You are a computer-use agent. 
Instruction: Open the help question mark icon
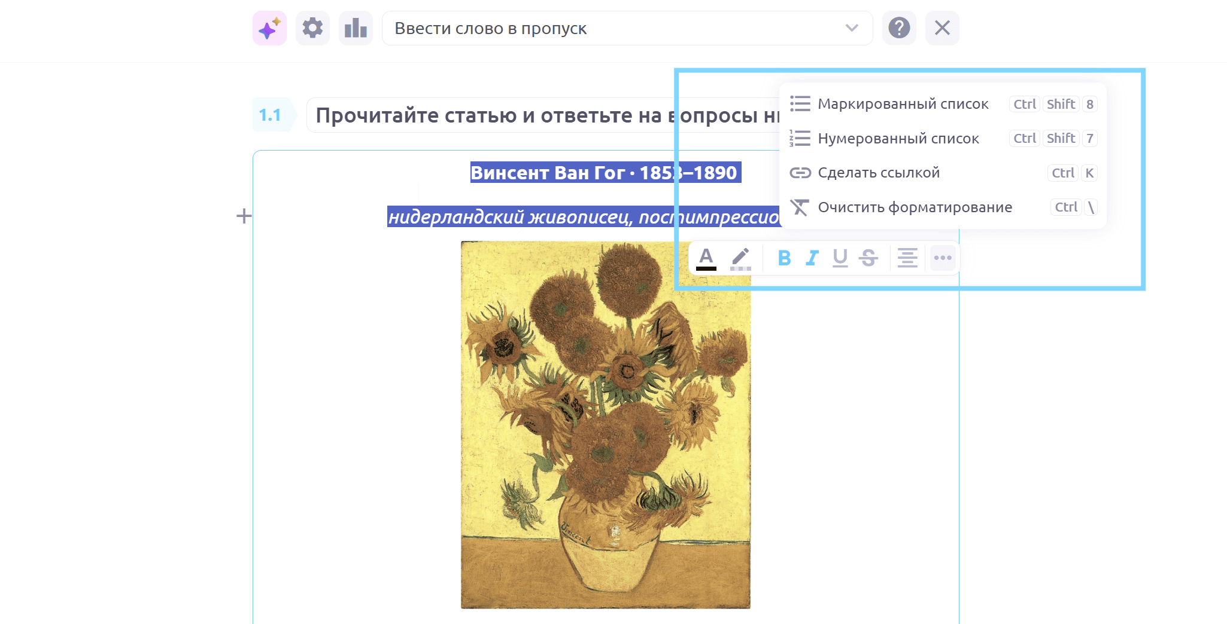coord(899,28)
